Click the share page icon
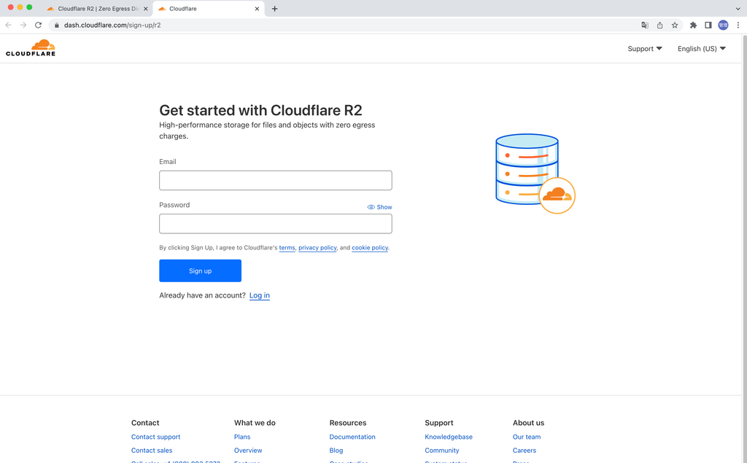 659,24
